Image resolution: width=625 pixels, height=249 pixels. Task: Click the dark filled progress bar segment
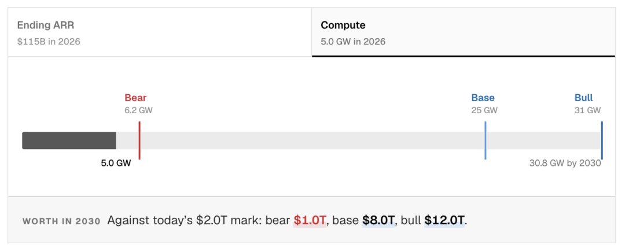point(69,140)
